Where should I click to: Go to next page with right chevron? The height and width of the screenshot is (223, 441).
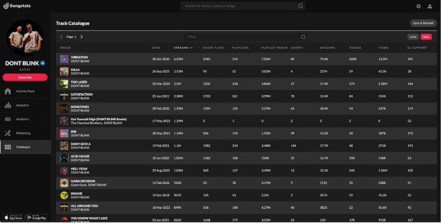pyautogui.click(x=81, y=37)
